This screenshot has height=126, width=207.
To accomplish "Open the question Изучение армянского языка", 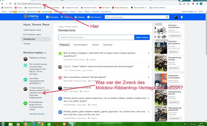I will tap(77, 88).
